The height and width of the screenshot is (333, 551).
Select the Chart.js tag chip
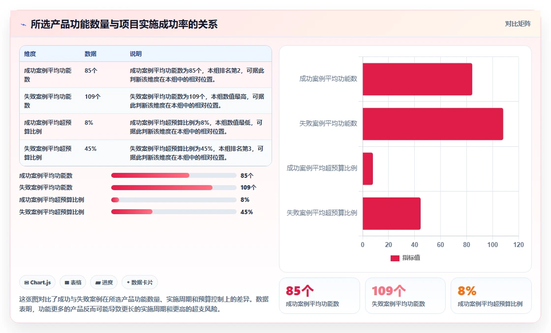[x=37, y=282]
